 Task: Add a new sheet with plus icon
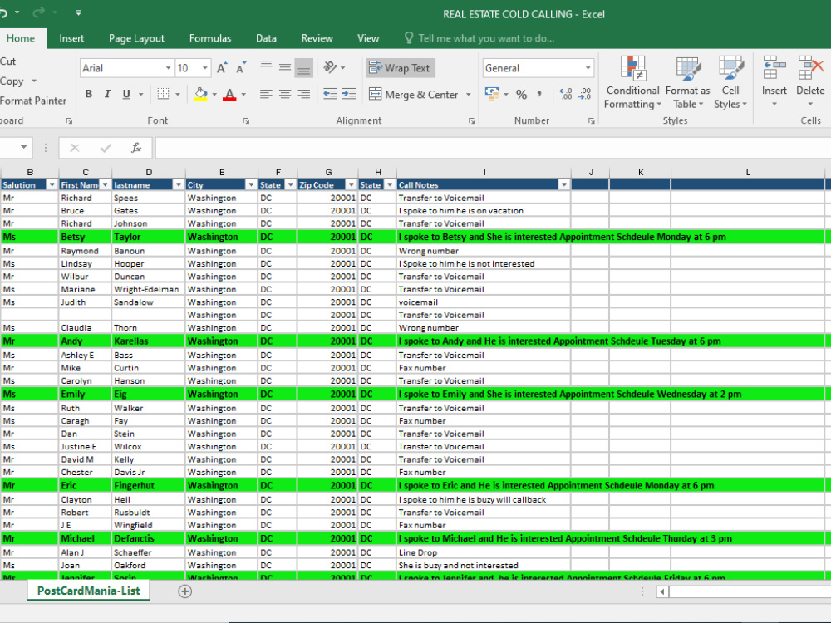coord(185,591)
